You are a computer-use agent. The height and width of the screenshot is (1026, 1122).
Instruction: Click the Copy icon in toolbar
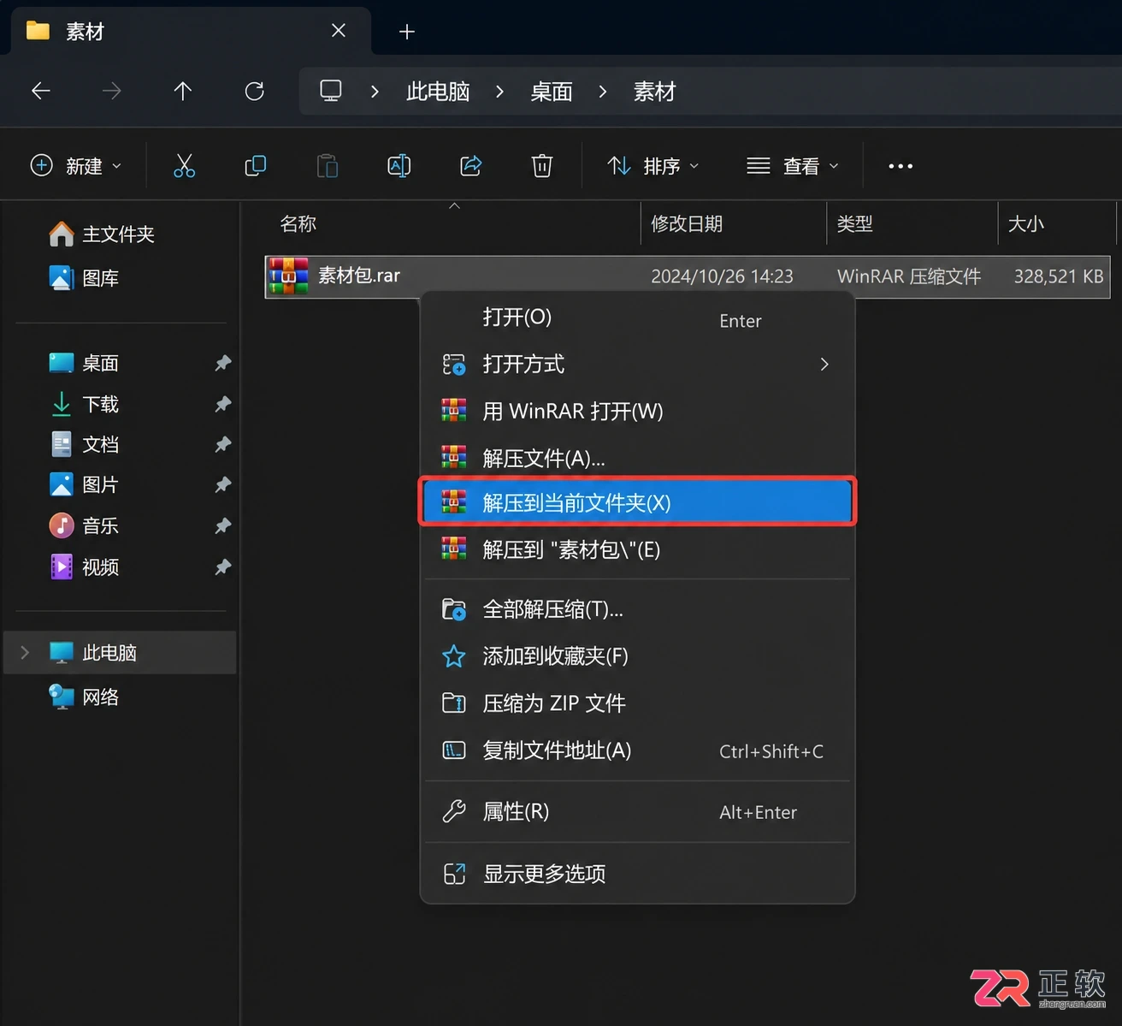[256, 165]
